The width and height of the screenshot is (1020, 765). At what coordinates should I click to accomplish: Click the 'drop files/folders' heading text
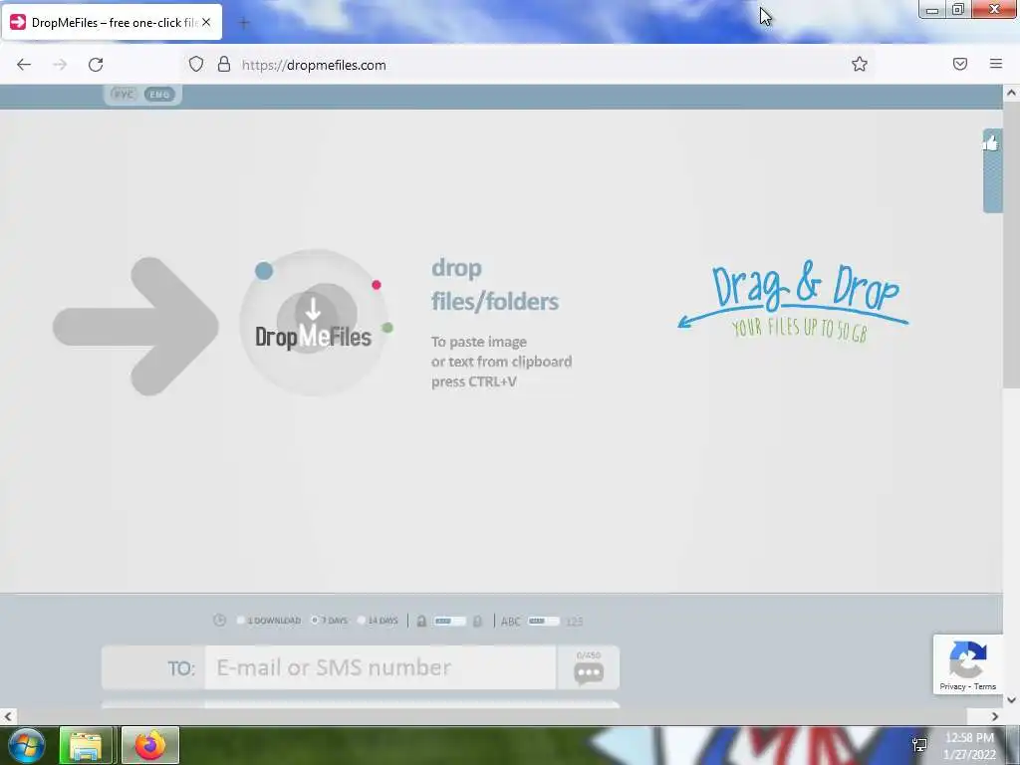tap(494, 284)
